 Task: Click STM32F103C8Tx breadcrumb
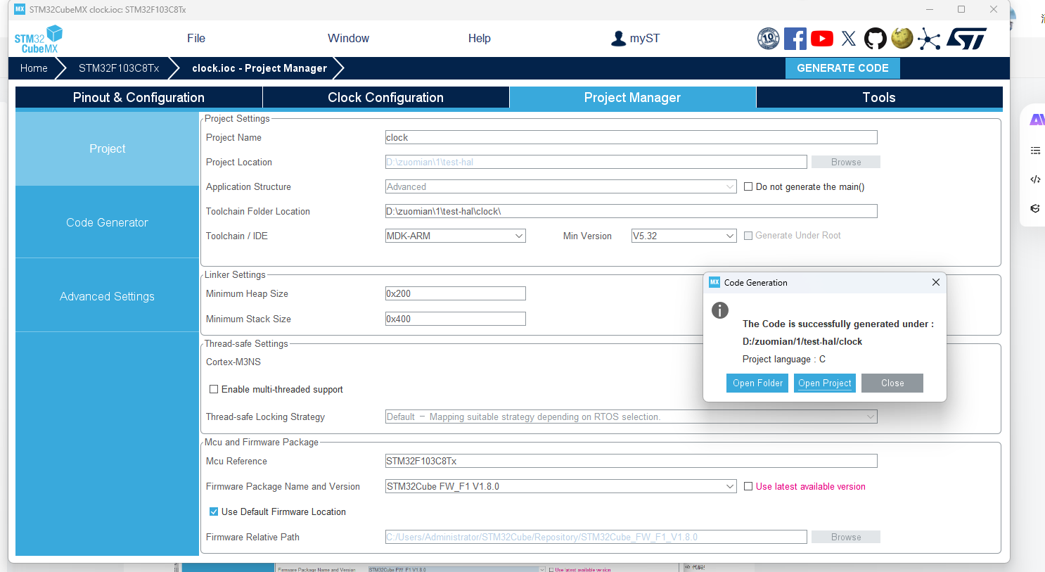(x=119, y=68)
